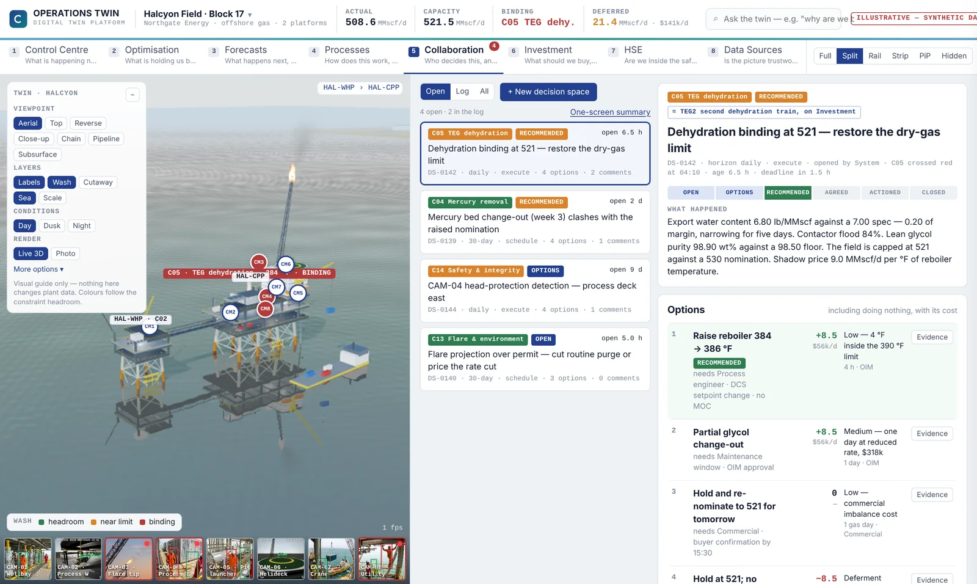The width and height of the screenshot is (977, 584).
Task: Switch layout to PiP
Action: (924, 56)
